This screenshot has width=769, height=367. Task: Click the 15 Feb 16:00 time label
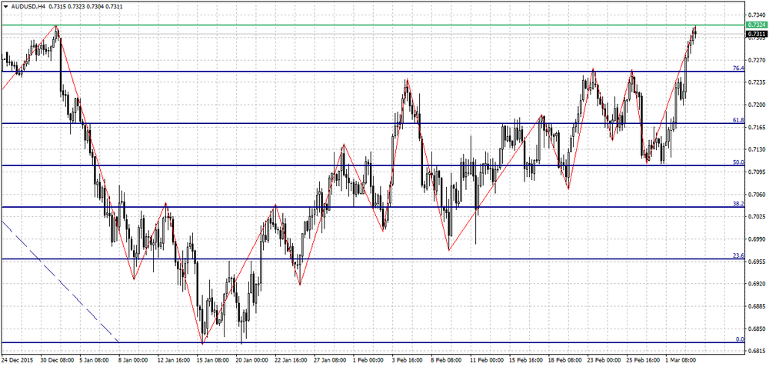pyautogui.click(x=526, y=360)
